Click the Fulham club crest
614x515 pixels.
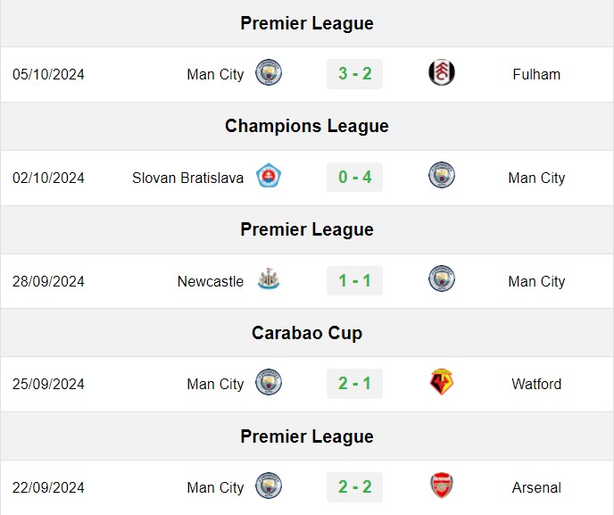click(x=441, y=73)
